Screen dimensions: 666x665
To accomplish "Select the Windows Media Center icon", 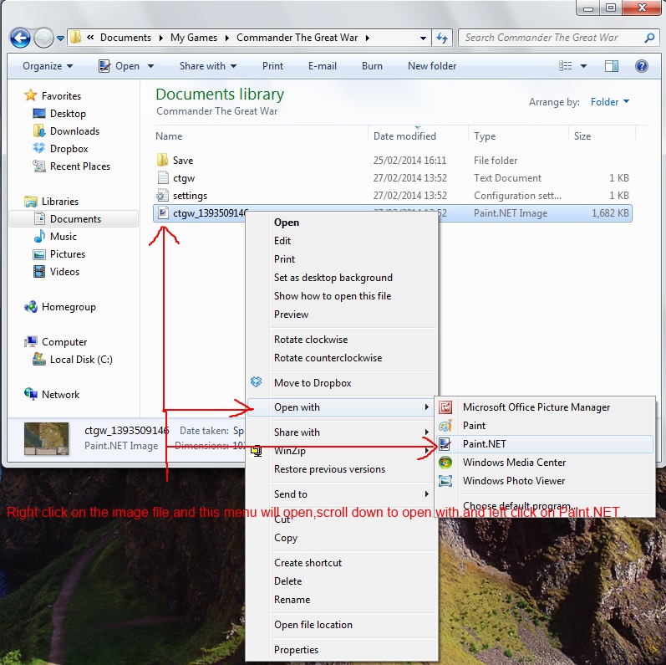I will pos(445,463).
